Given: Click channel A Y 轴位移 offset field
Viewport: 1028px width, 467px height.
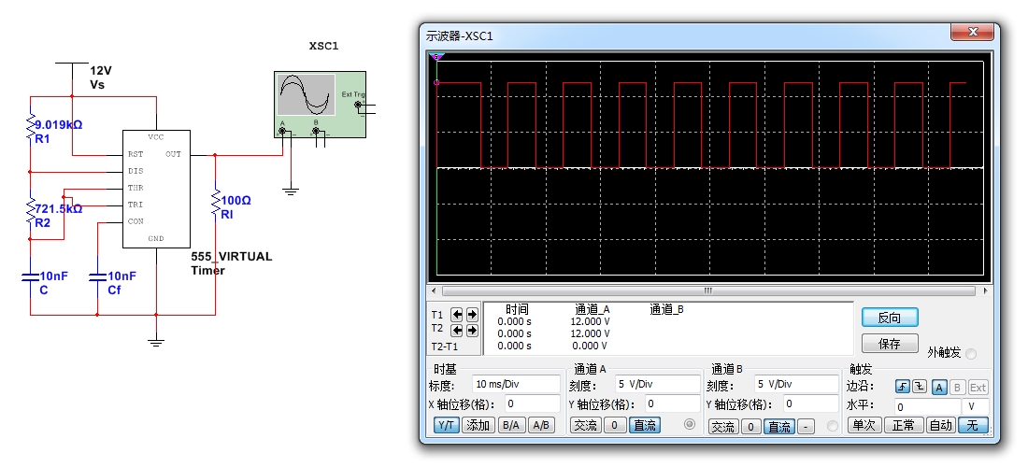Looking at the screenshot, I should tap(673, 404).
